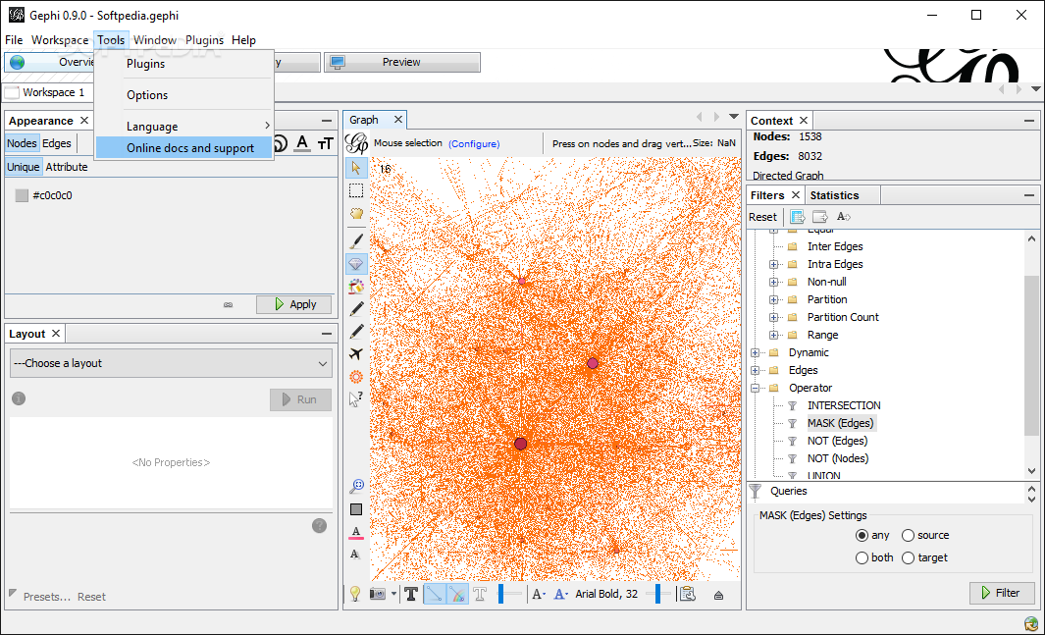Open the Preview mode button
Screen dimensions: 1045x635
pyautogui.click(x=402, y=62)
